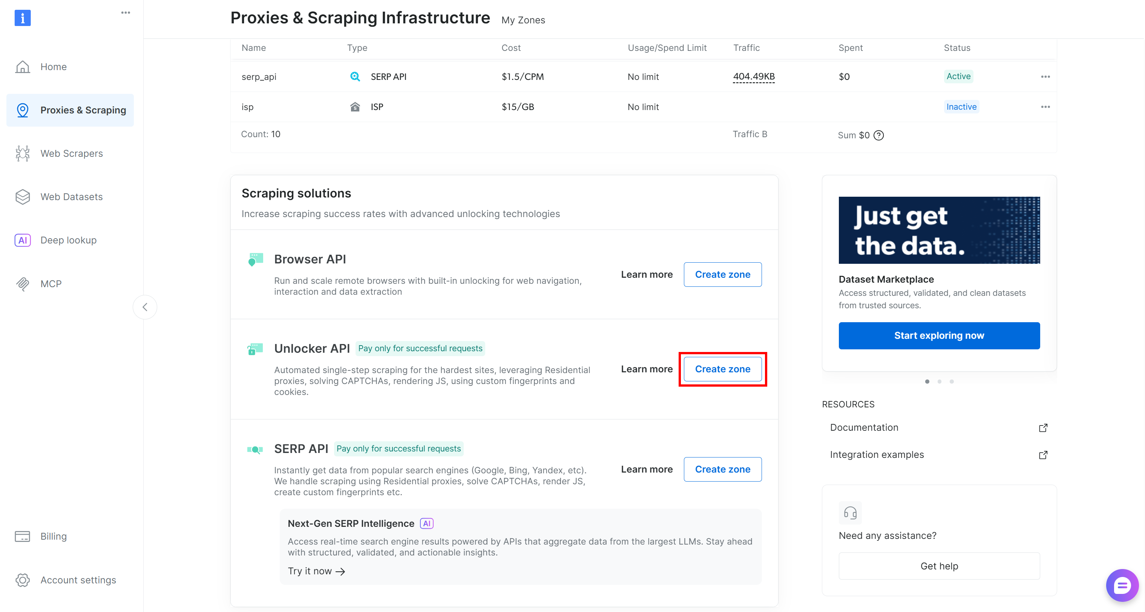The height and width of the screenshot is (612, 1145).
Task: Select the Home icon in sidebar
Action: pyautogui.click(x=22, y=67)
